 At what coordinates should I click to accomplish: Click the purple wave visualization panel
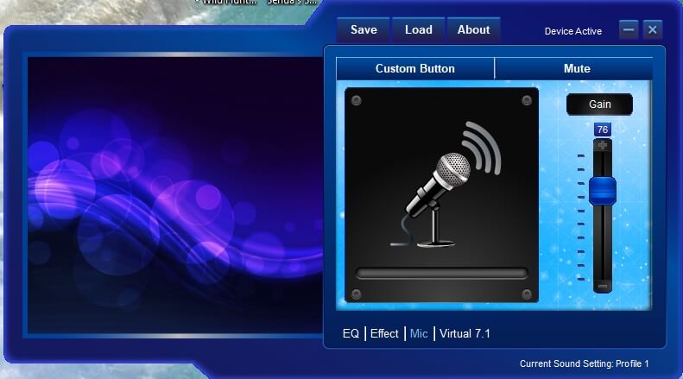click(x=175, y=195)
